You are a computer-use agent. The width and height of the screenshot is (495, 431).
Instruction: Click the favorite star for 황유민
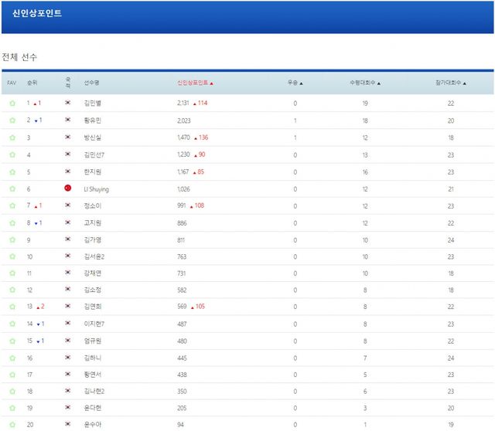pos(12,120)
